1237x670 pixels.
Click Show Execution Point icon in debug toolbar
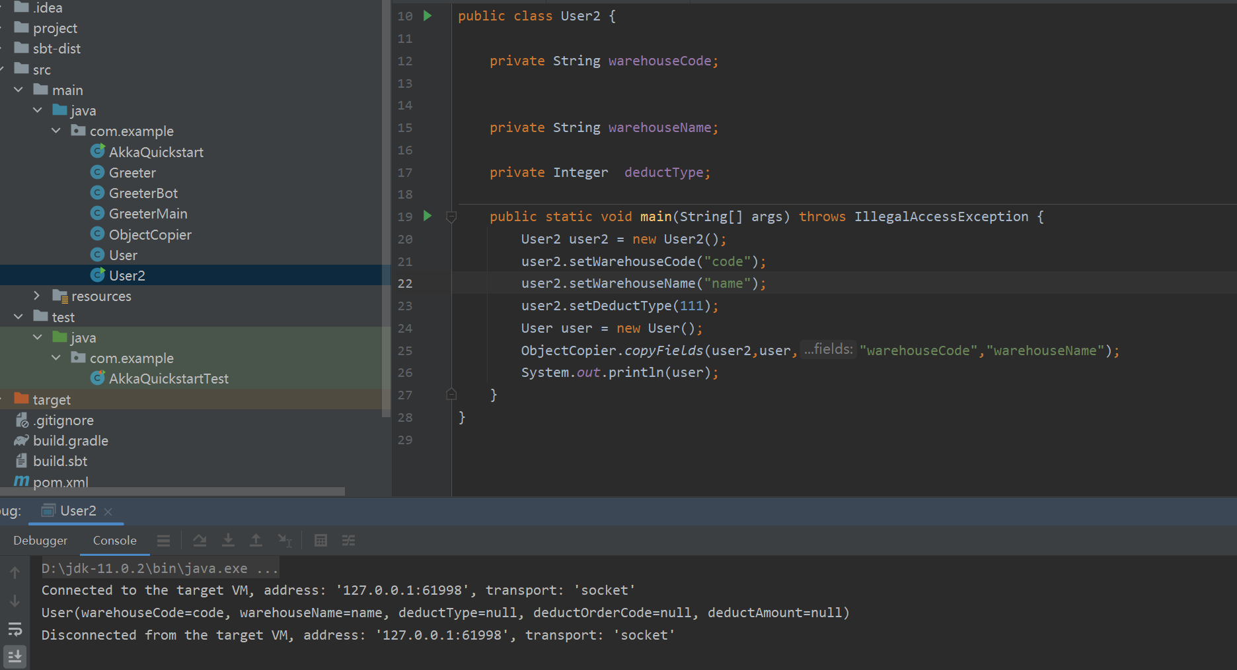(x=163, y=541)
